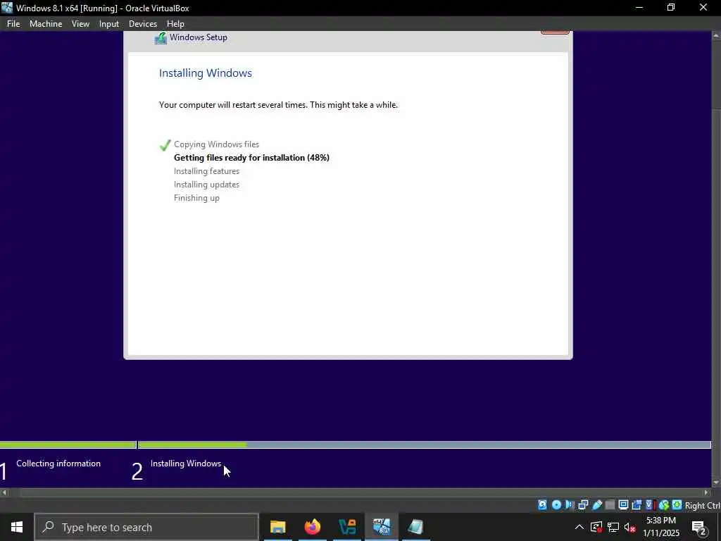721x541 pixels.
Task: Click the optical disc drive status icon
Action: coord(556,505)
